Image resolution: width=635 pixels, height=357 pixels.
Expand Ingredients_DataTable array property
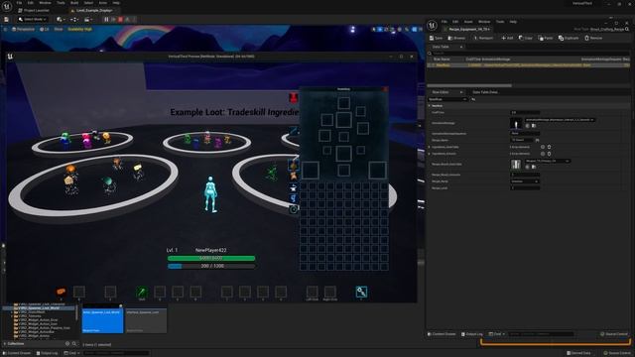pos(430,147)
